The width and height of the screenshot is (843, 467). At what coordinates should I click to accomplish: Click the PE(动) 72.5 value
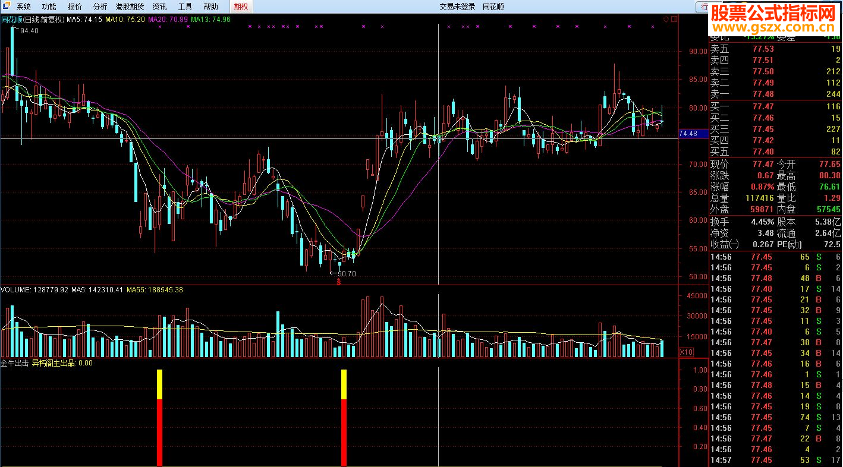[832, 244]
